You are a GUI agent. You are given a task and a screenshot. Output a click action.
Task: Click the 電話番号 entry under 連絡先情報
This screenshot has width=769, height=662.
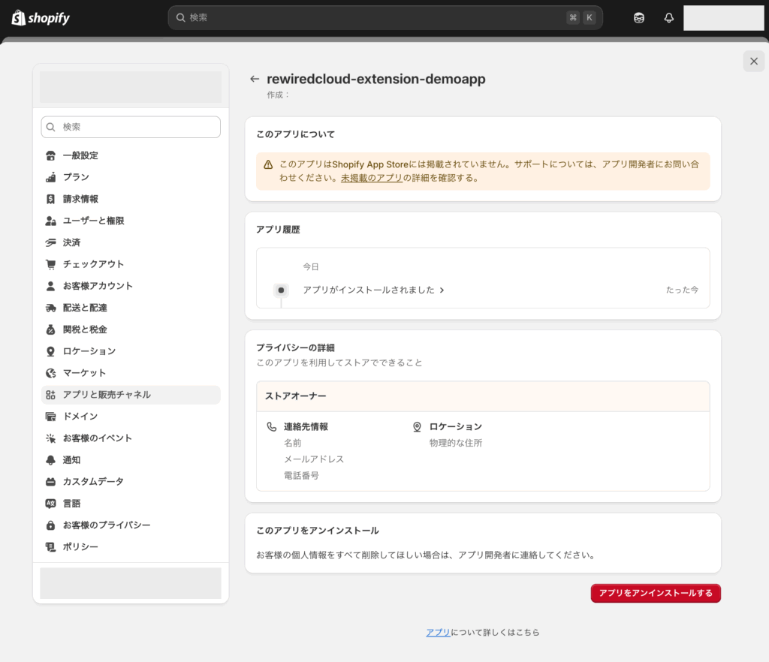[x=302, y=475]
